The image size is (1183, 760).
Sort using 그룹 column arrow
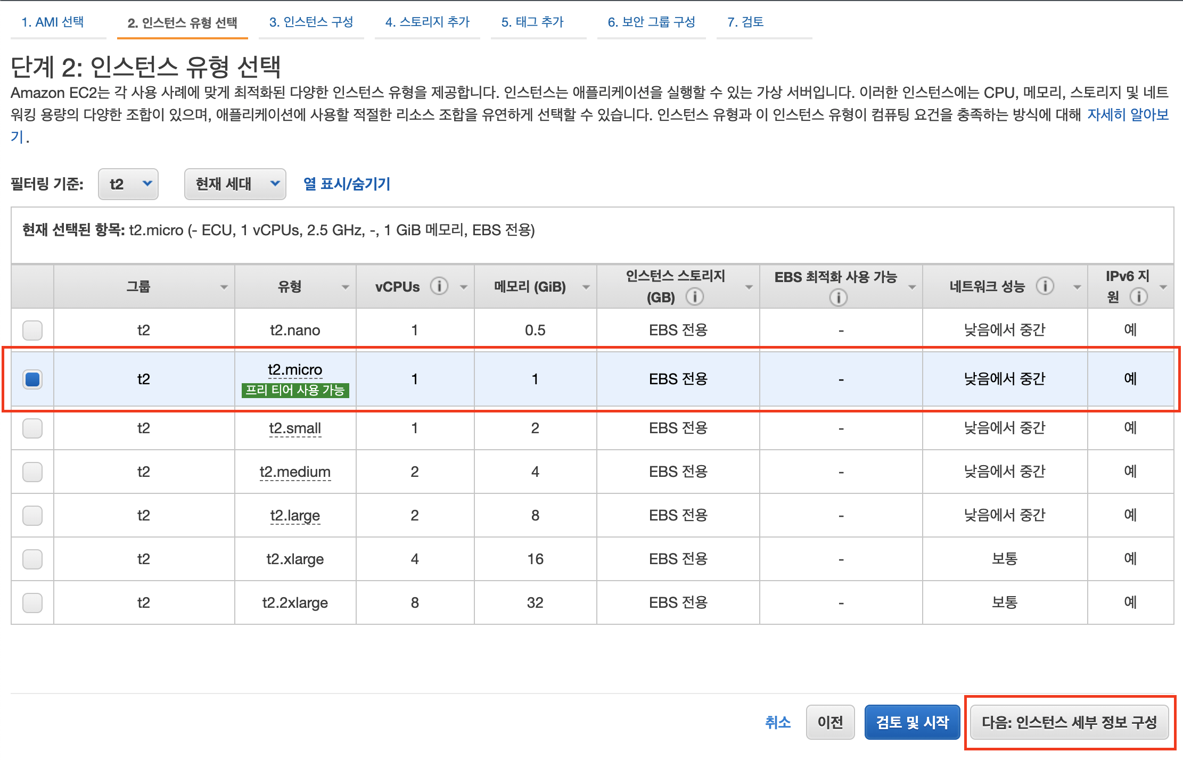click(224, 287)
